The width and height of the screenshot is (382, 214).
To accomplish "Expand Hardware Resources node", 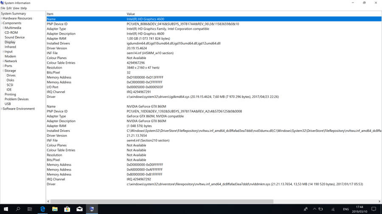I will click(1, 19).
